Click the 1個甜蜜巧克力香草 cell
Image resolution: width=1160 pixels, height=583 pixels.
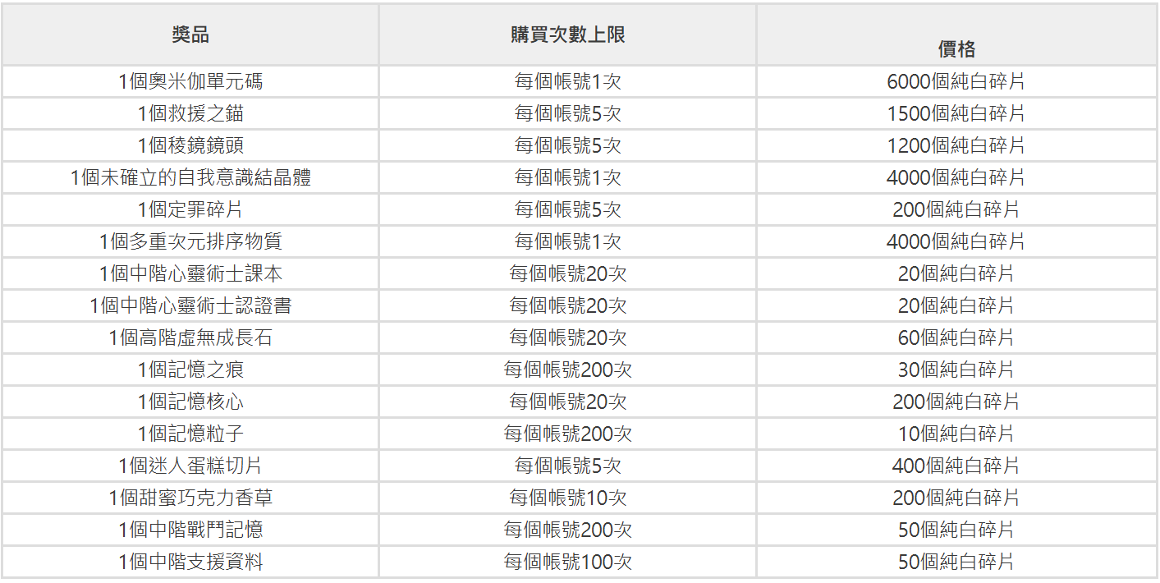[x=190, y=498]
